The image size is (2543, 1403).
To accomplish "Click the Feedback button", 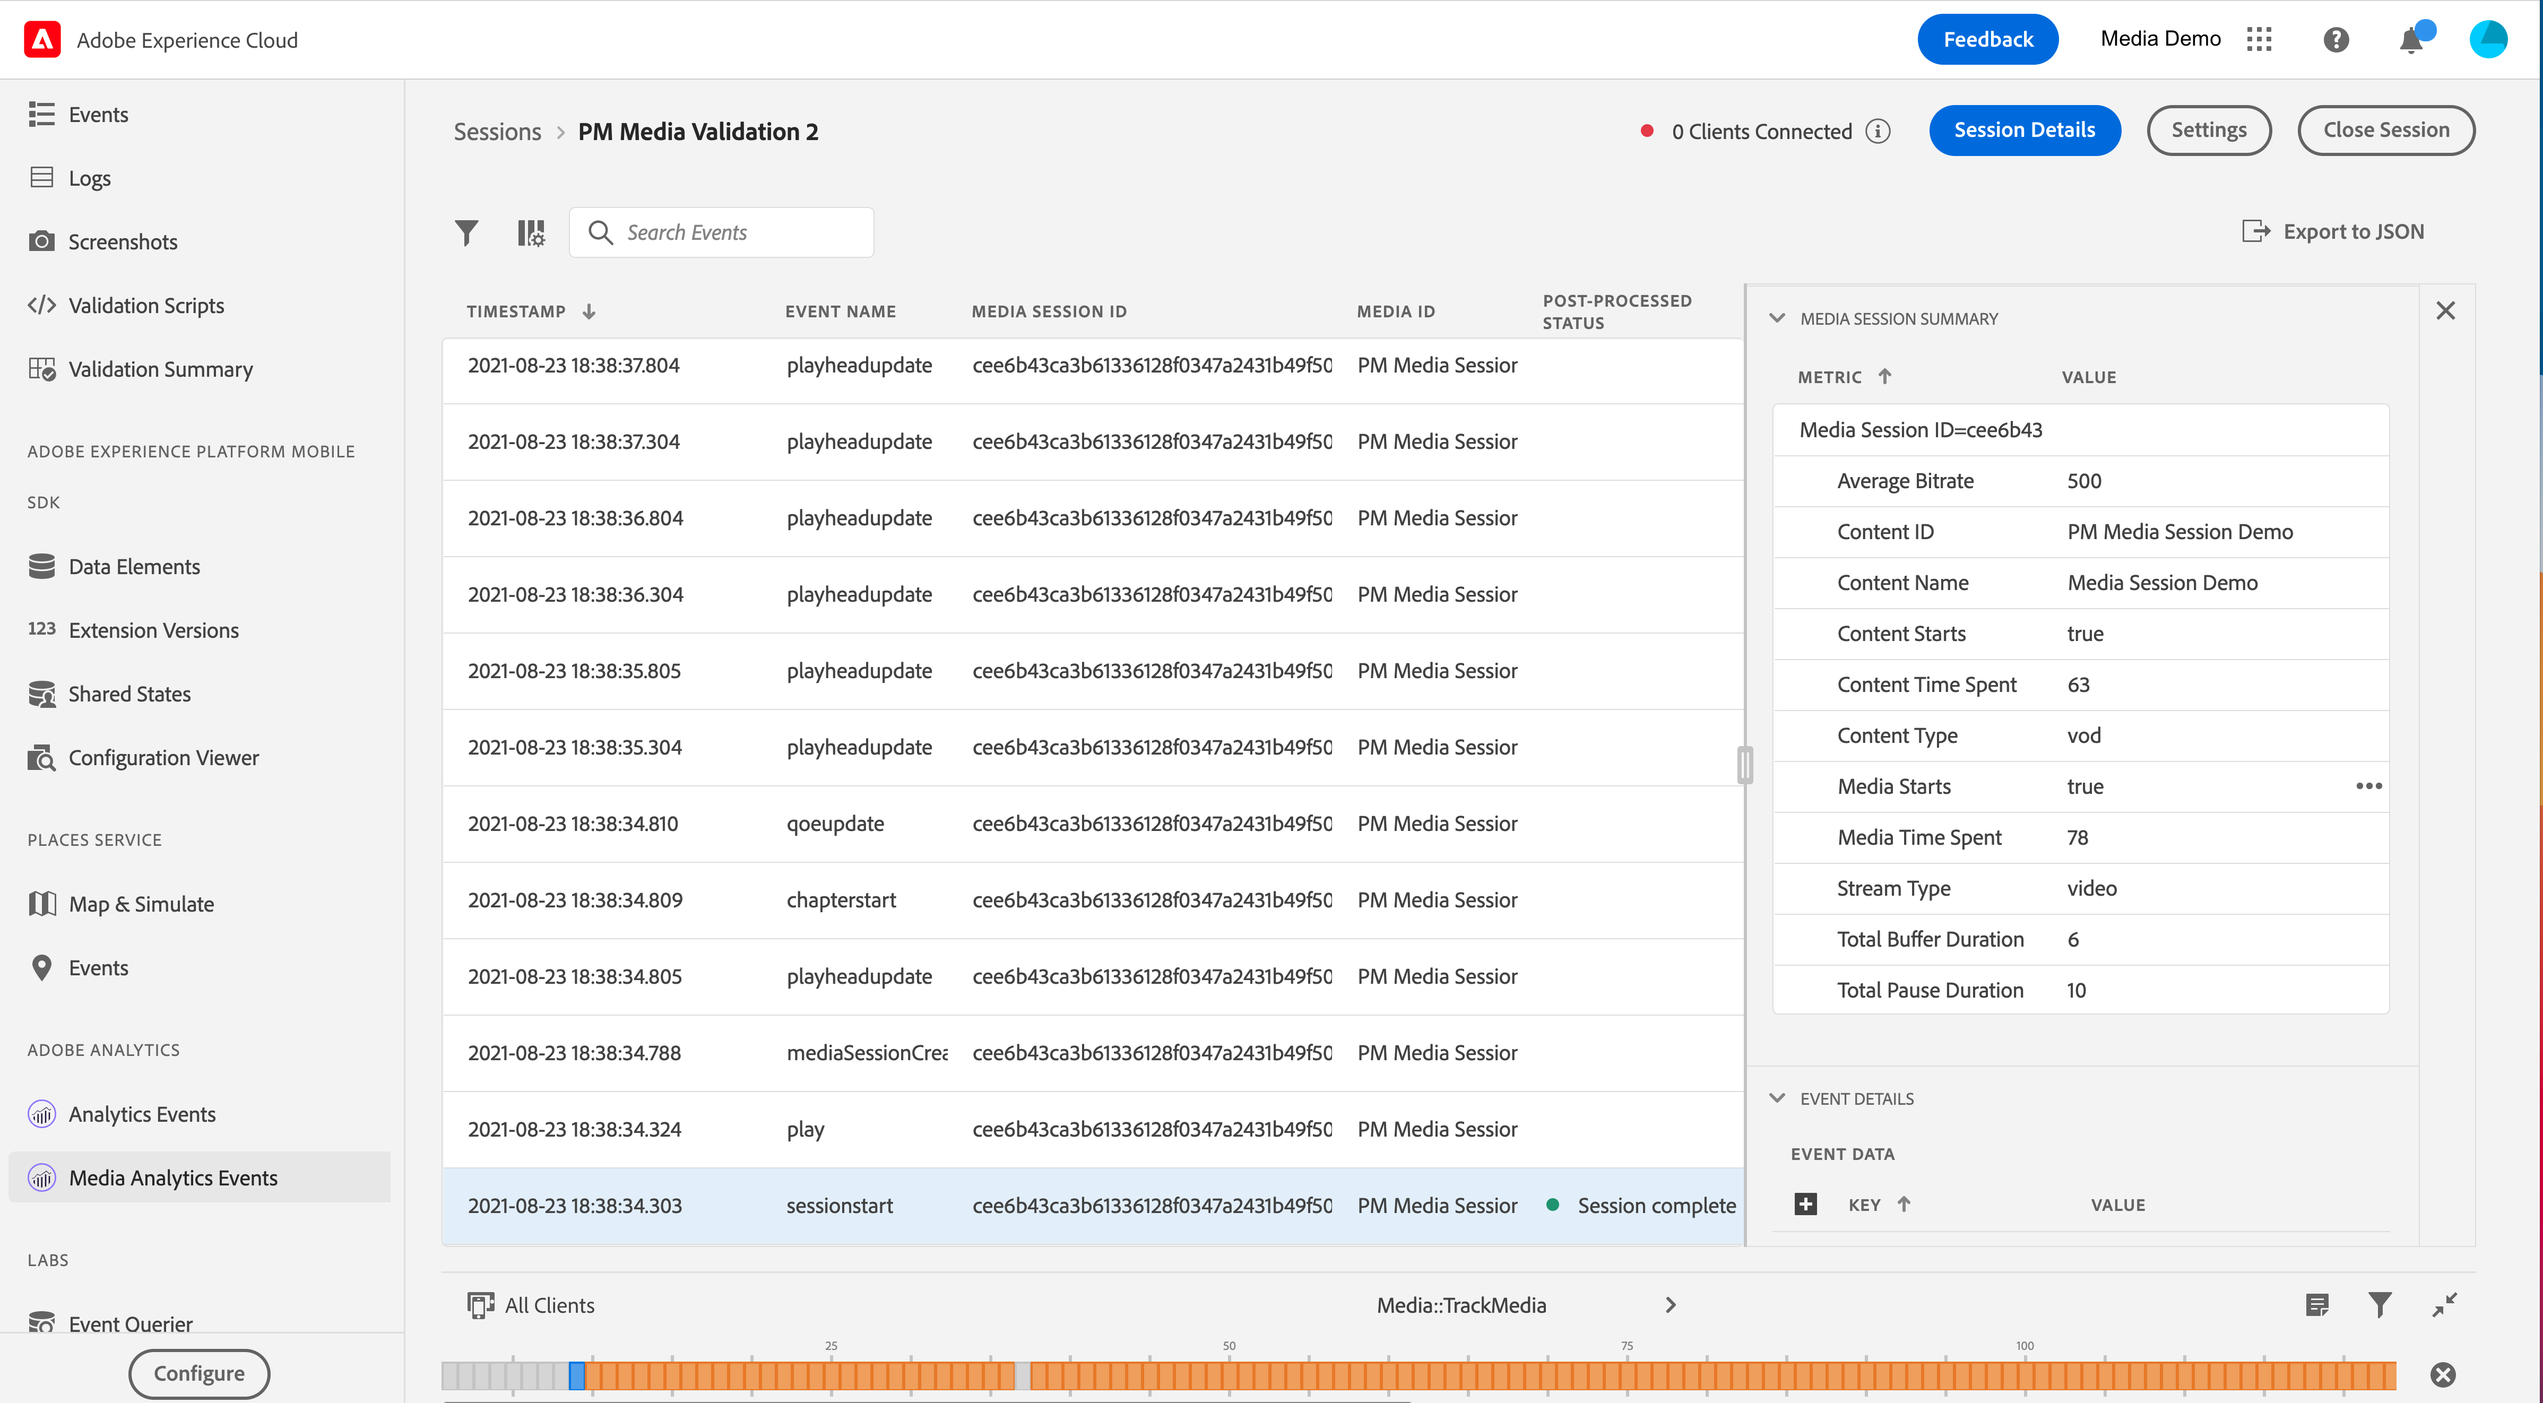I will (x=1987, y=39).
